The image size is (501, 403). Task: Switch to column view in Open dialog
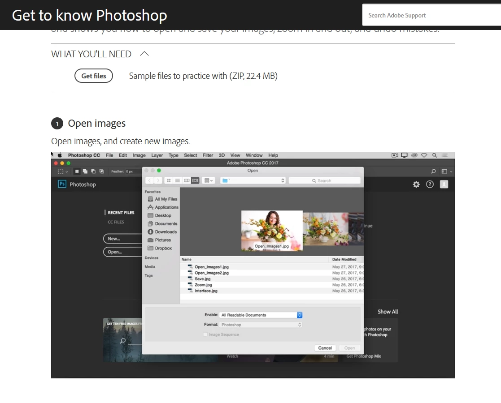187,180
